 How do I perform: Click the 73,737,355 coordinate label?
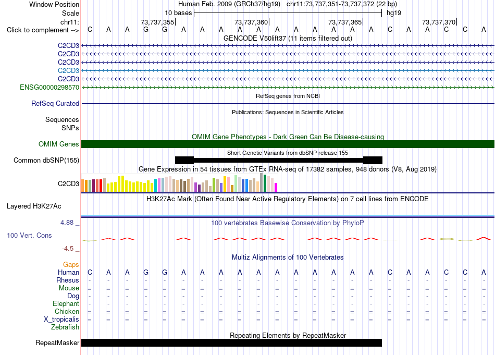coord(157,22)
